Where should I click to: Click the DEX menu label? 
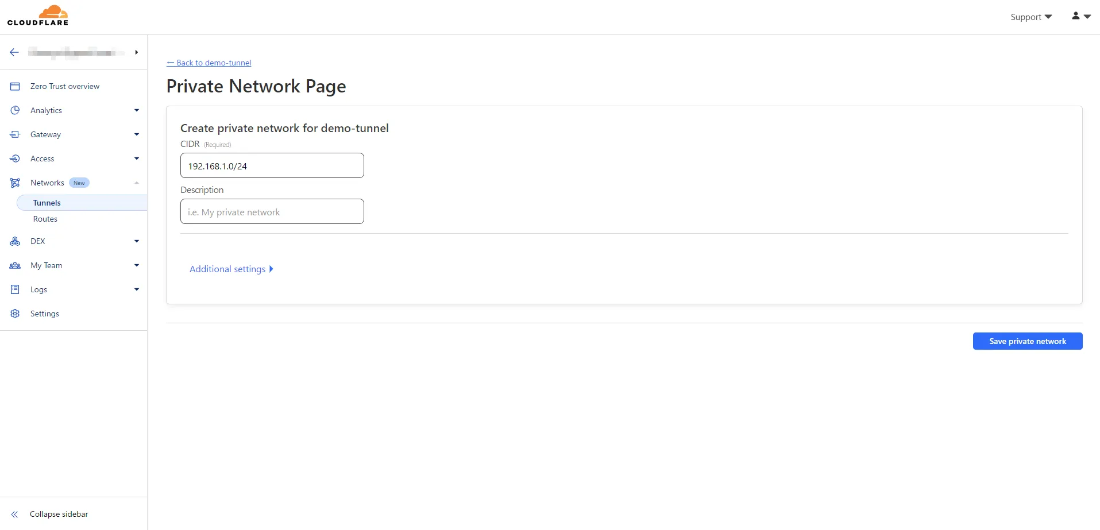[38, 241]
